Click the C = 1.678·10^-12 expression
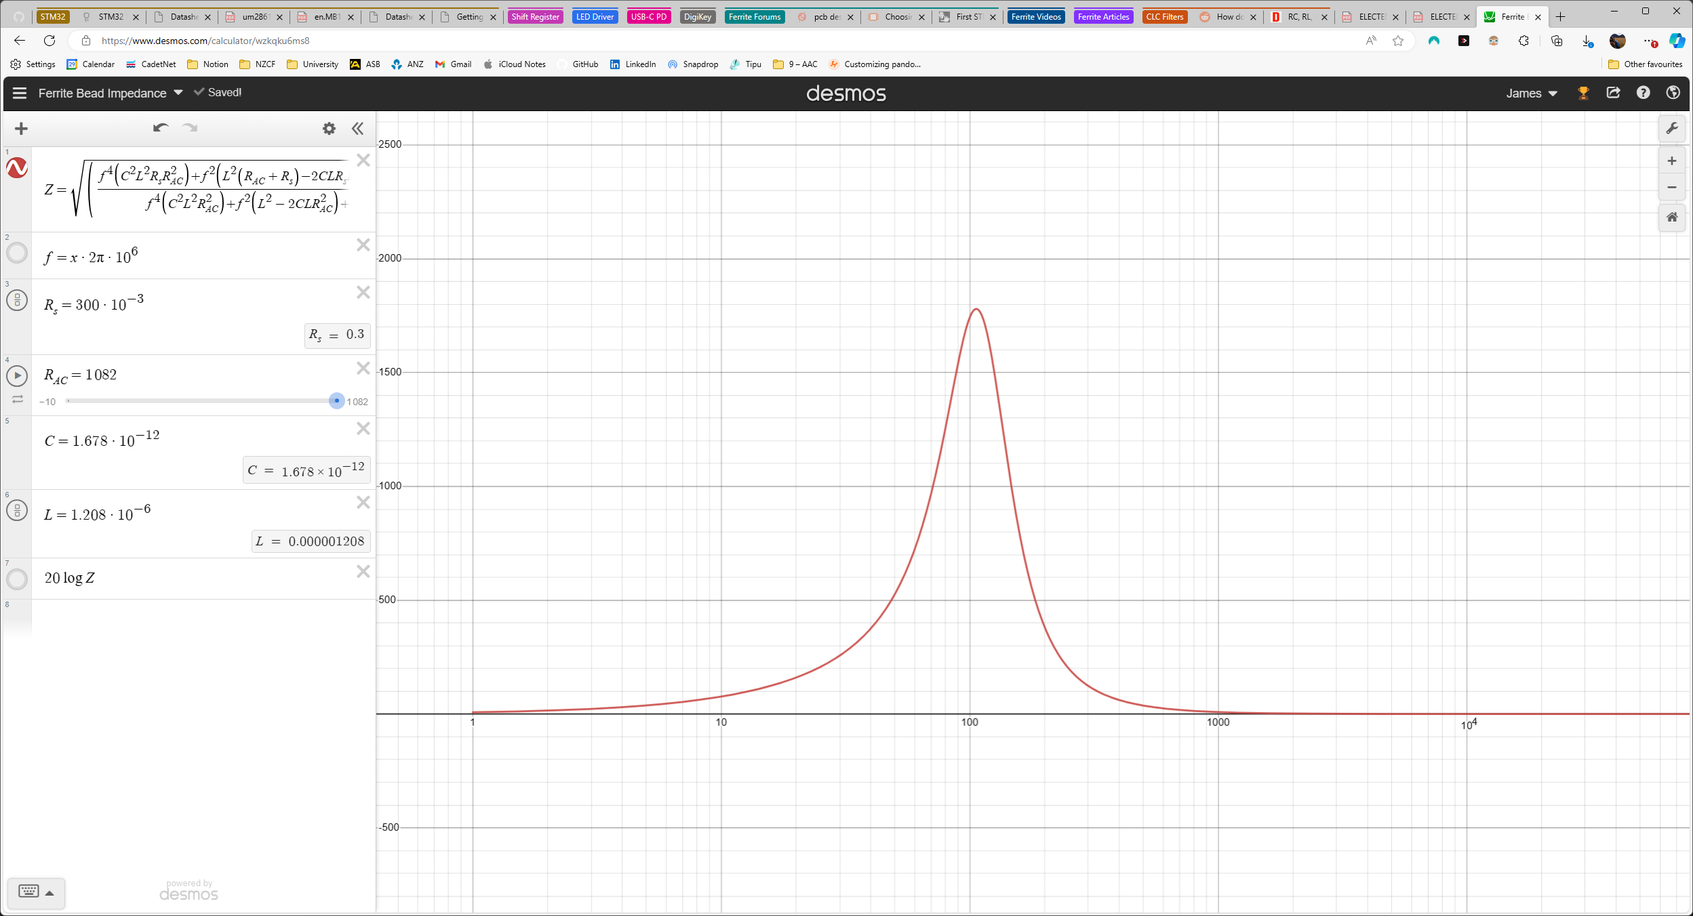This screenshot has height=916, width=1693. [102, 440]
